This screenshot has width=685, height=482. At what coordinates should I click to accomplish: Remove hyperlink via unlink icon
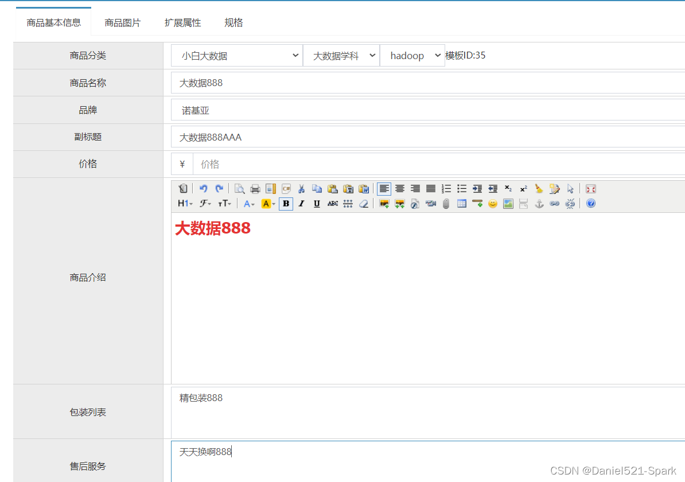point(570,203)
